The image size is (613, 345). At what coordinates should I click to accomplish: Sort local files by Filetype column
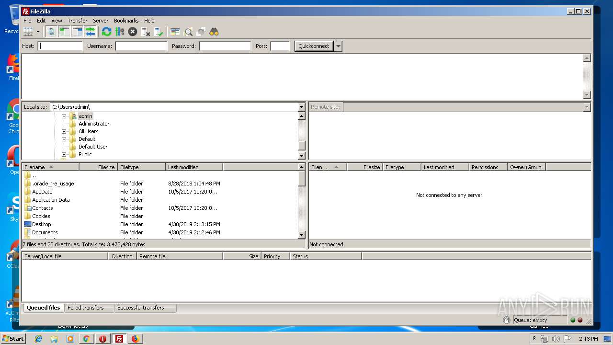[x=142, y=167]
